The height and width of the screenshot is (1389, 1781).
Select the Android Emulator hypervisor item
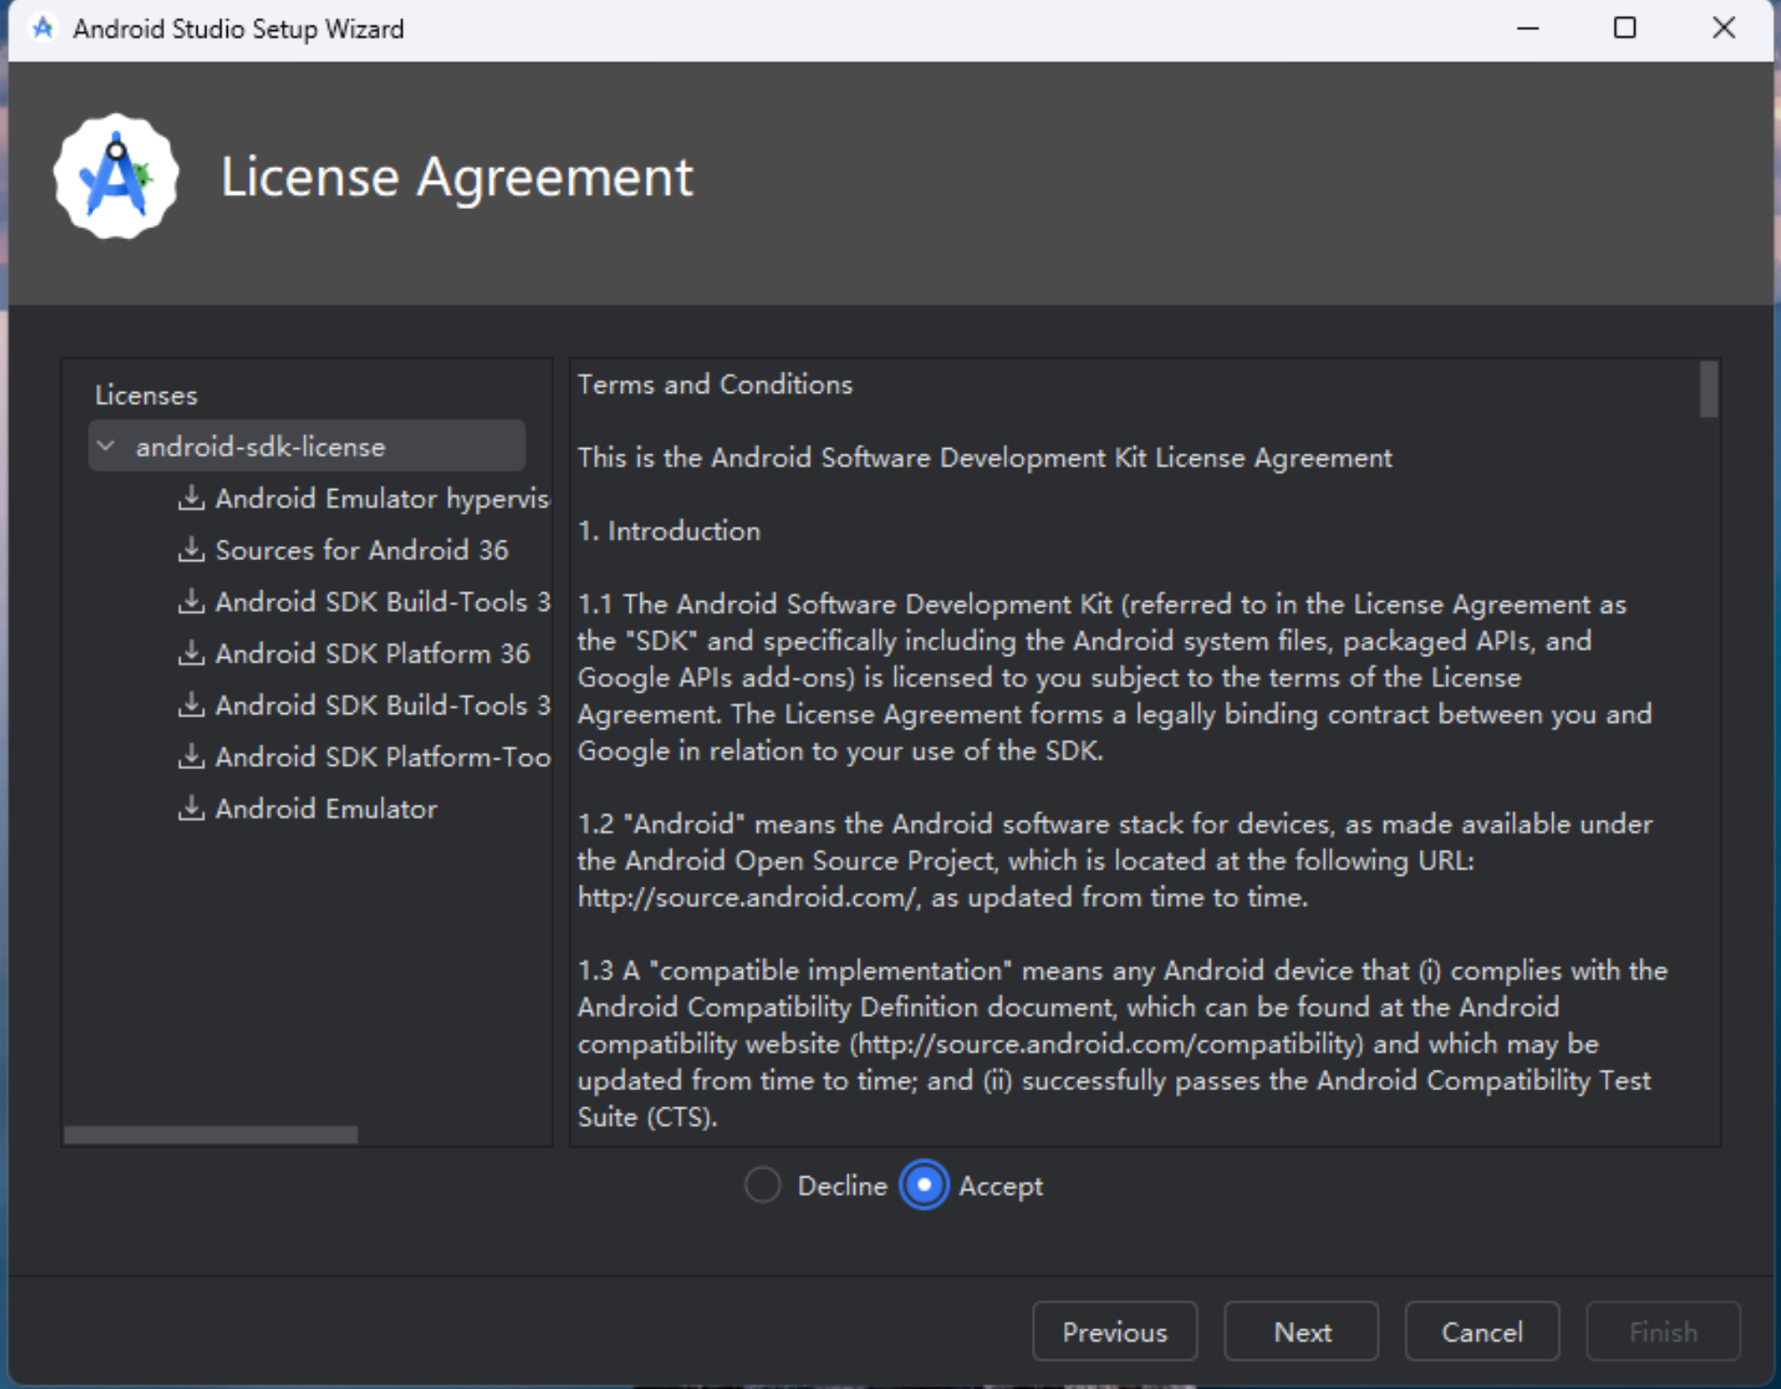click(383, 498)
